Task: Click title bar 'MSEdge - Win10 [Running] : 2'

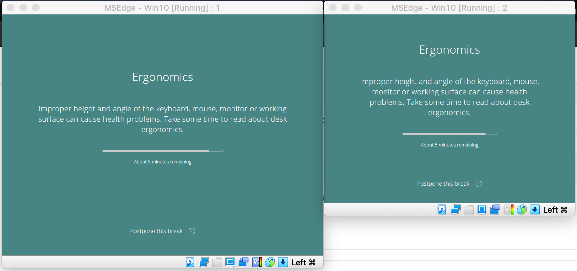Action: (x=449, y=8)
